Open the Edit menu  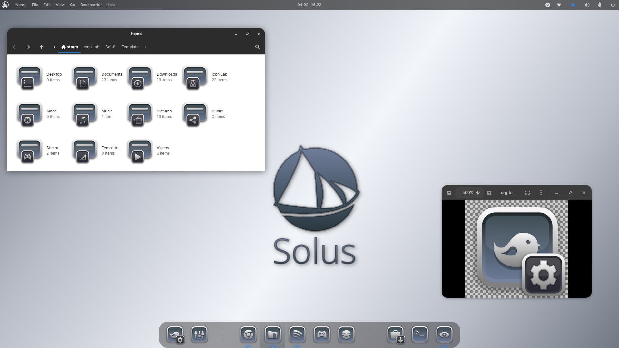(47, 5)
